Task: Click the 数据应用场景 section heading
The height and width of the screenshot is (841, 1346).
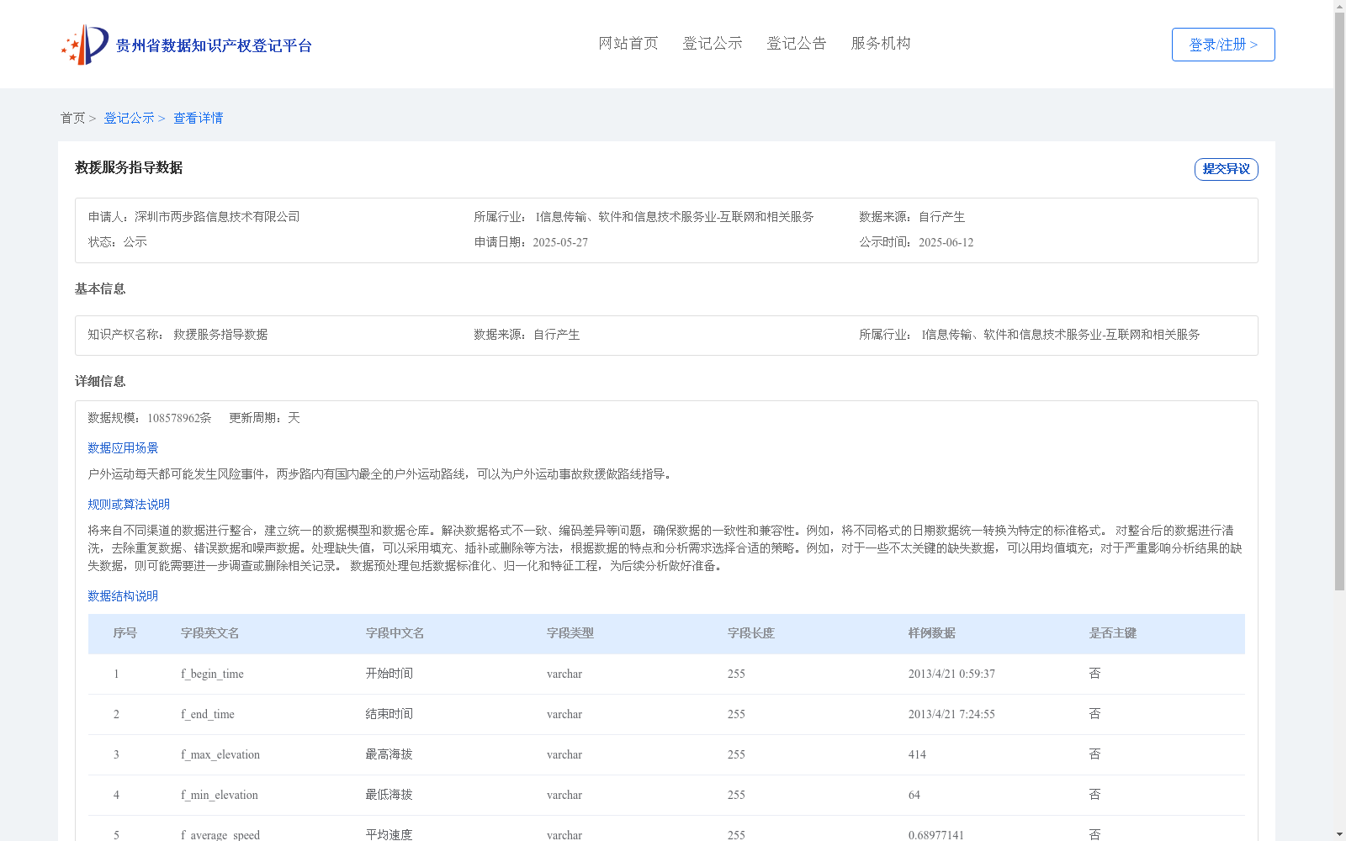Action: (x=123, y=448)
